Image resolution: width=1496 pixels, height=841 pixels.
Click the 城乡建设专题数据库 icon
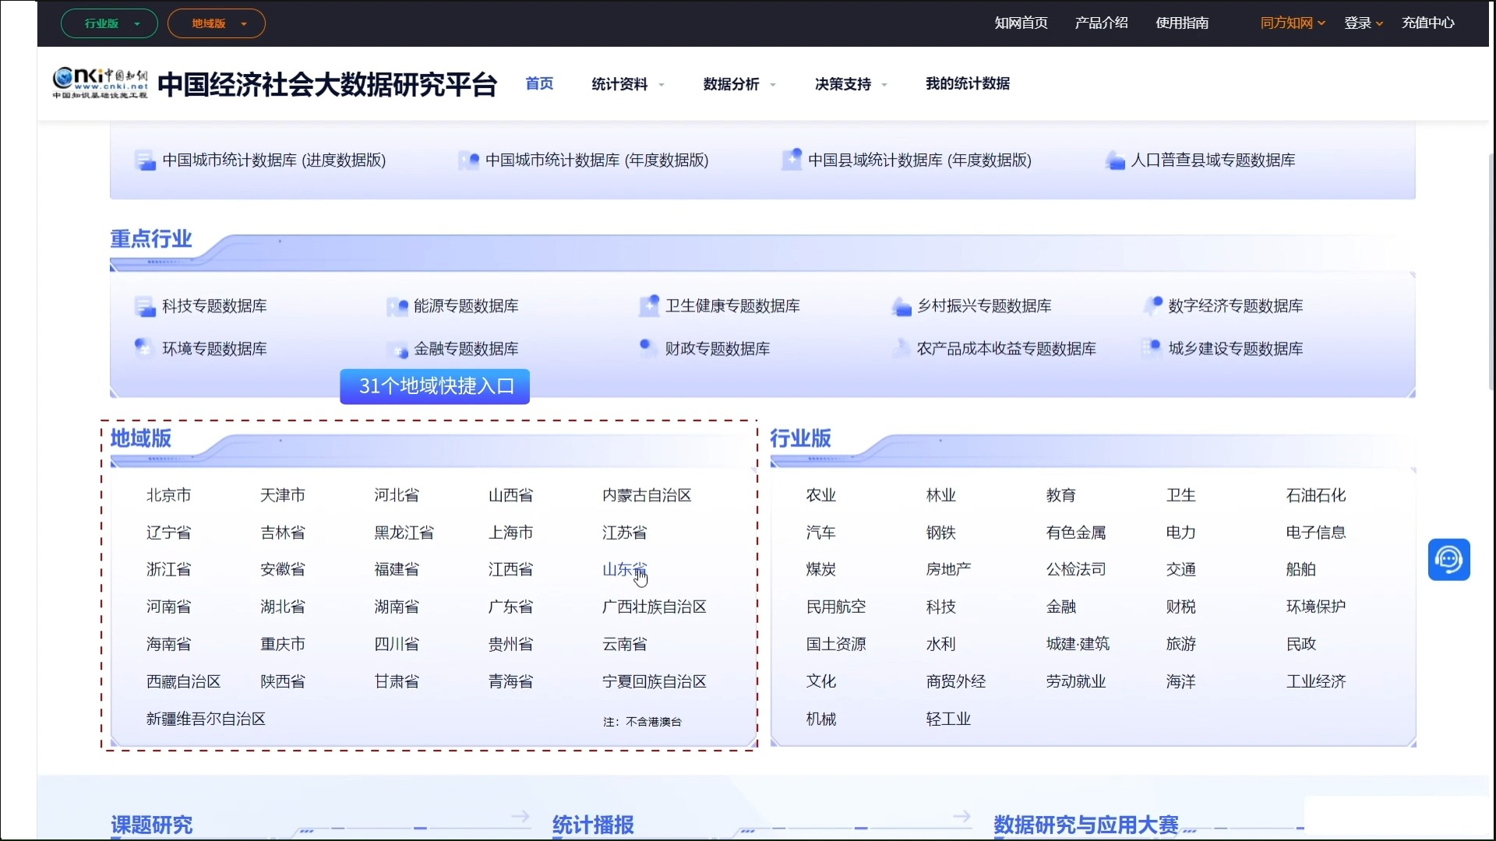pos(1152,347)
